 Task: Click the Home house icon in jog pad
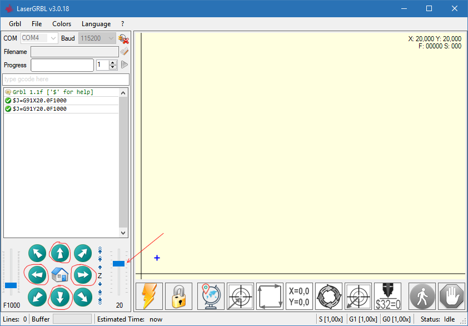click(60, 275)
